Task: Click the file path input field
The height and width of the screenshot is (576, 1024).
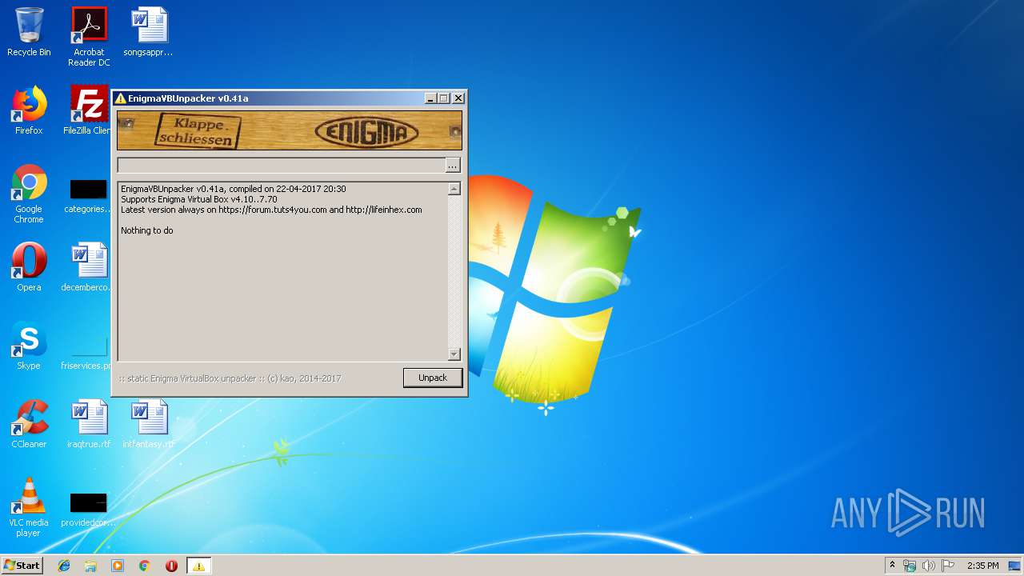Action: tap(281, 166)
